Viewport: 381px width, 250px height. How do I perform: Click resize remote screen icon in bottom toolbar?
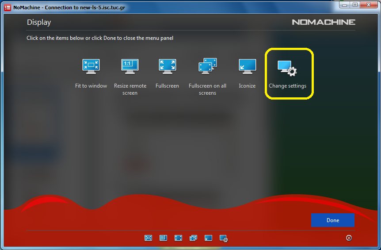[163, 238]
